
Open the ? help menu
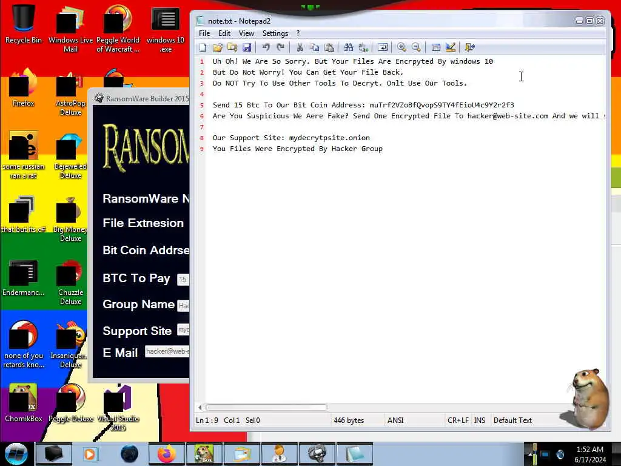point(298,33)
